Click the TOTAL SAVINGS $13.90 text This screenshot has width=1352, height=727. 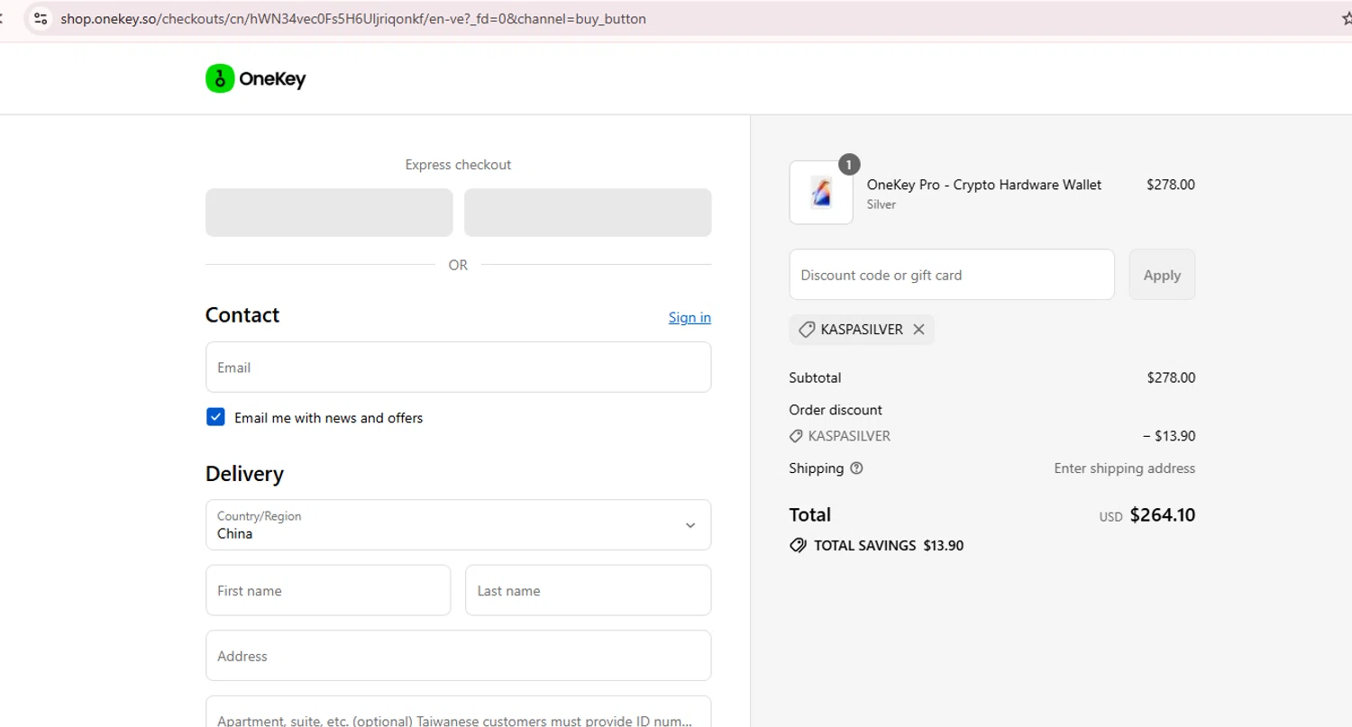[889, 545]
